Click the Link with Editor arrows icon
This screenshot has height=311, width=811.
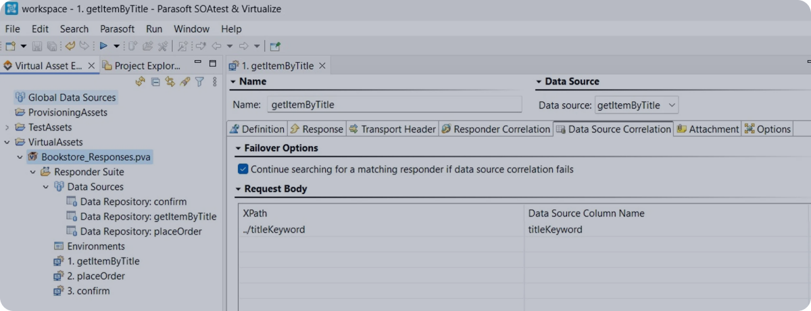[x=170, y=82]
